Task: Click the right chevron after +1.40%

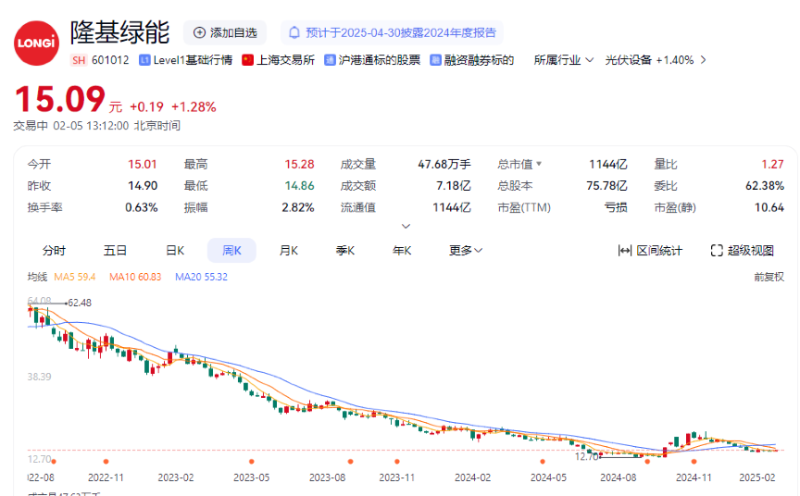Action: pyautogui.click(x=704, y=60)
